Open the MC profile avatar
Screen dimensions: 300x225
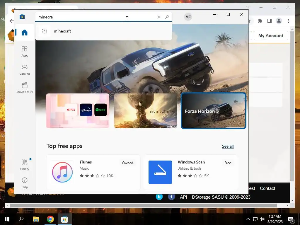coord(188,17)
